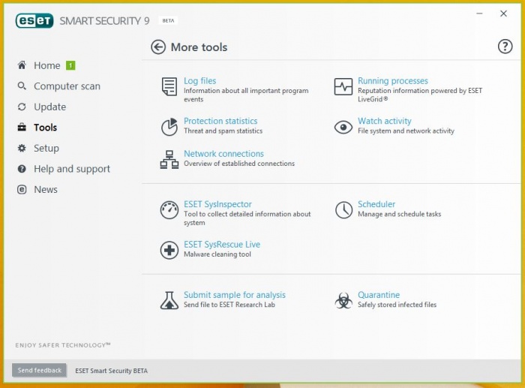Click the Submit sample flask icon

tap(169, 300)
